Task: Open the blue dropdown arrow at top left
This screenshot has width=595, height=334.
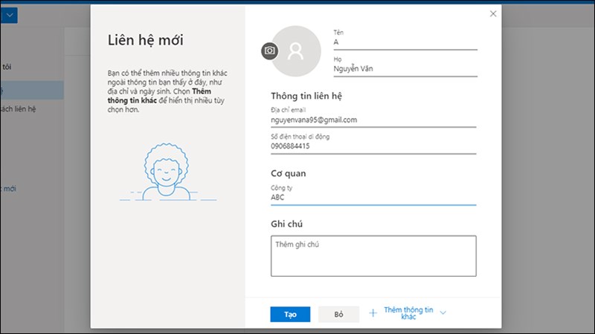Action: click(9, 15)
